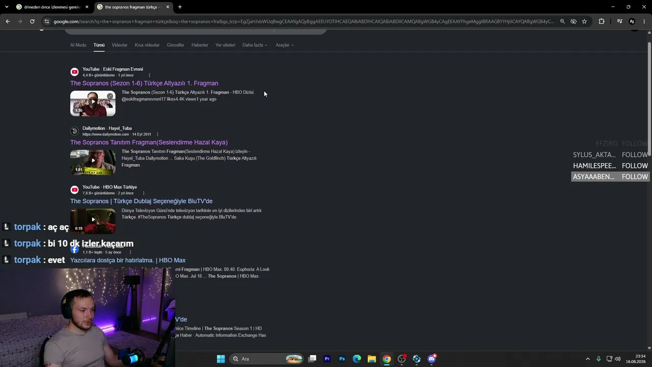This screenshot has height=367, width=652.
Task: Open 'The Sopranos (Sezon 1-6) Türkçe Altyazılı' result
Action: pos(144,83)
